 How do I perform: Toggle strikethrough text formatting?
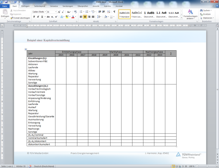coord(48,17)
